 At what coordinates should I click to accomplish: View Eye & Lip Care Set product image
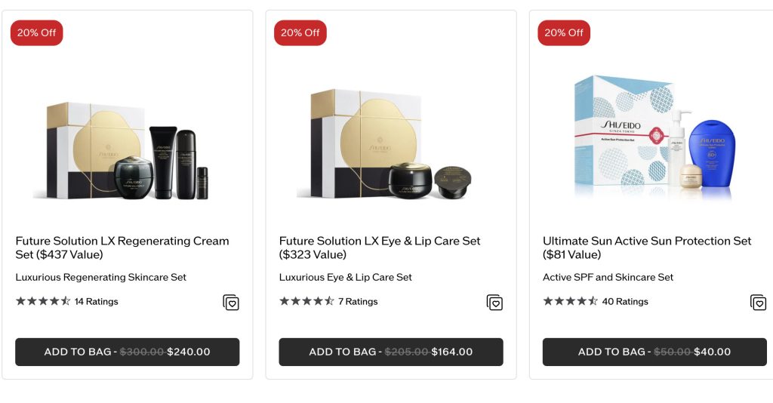tap(390, 144)
